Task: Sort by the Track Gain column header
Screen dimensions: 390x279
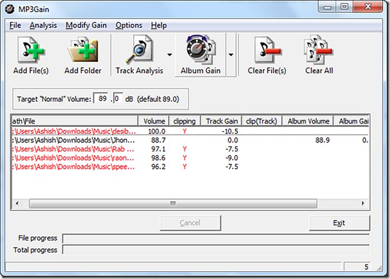Action: click(221, 121)
